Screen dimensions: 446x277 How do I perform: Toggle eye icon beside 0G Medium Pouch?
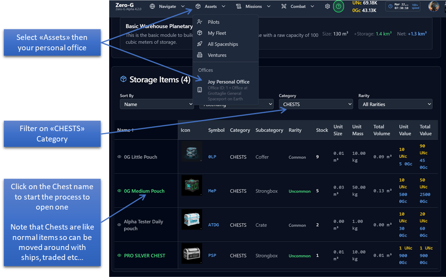pos(119,191)
